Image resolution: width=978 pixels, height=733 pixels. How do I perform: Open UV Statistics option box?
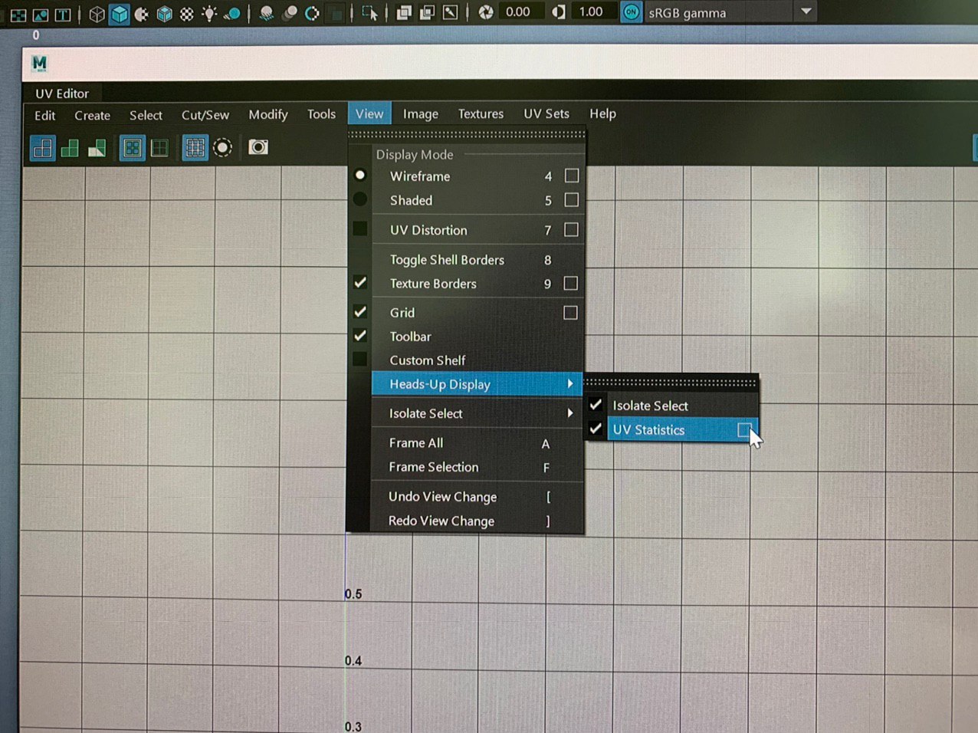pos(744,430)
